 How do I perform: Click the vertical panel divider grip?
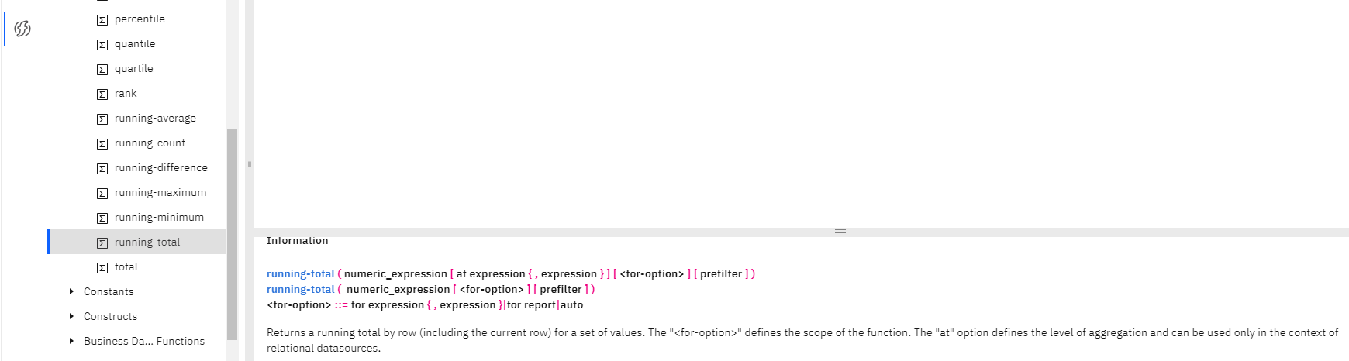tap(249, 164)
